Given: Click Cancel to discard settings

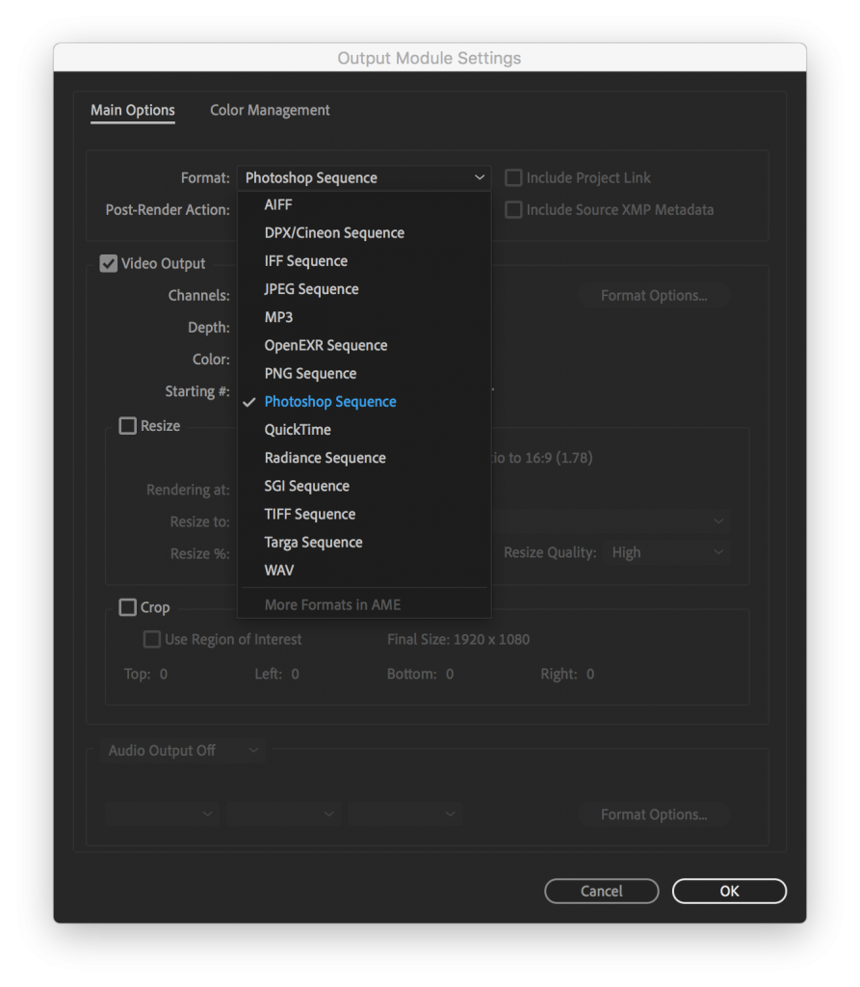Looking at the screenshot, I should coord(602,892).
